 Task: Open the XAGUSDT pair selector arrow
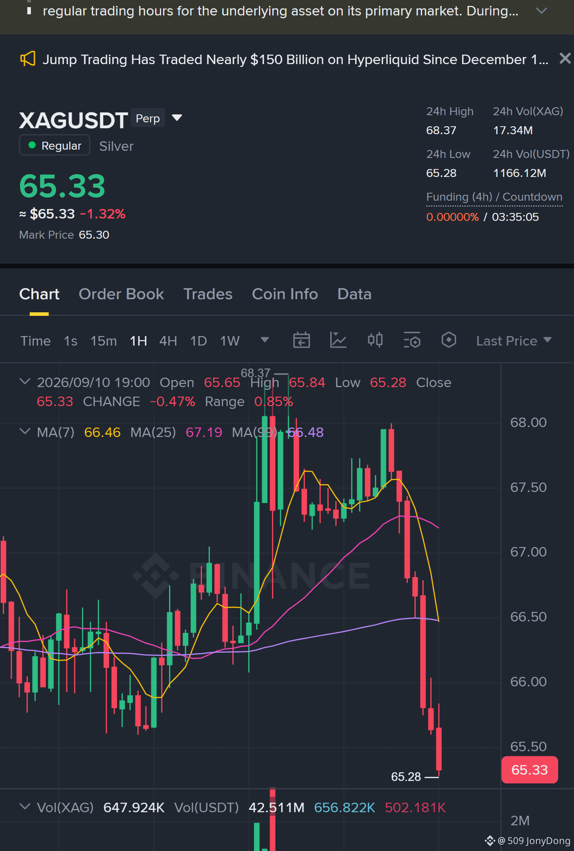(177, 118)
